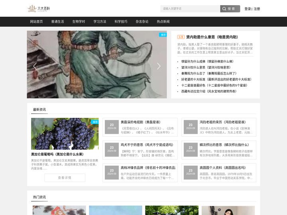Image resolution: width=287 pixels, height=215 pixels.
Task: Open 惧留孙为什么成佛 list link
Action: click(x=207, y=61)
